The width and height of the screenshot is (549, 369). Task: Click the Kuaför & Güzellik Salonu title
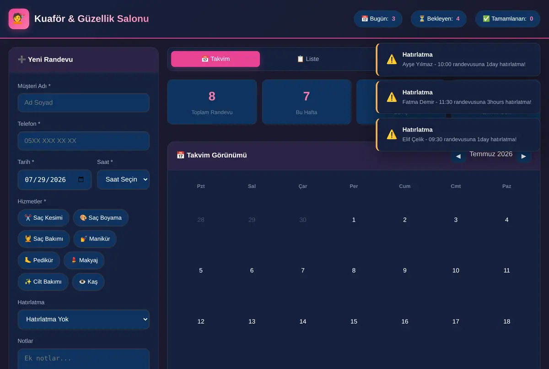click(x=91, y=19)
